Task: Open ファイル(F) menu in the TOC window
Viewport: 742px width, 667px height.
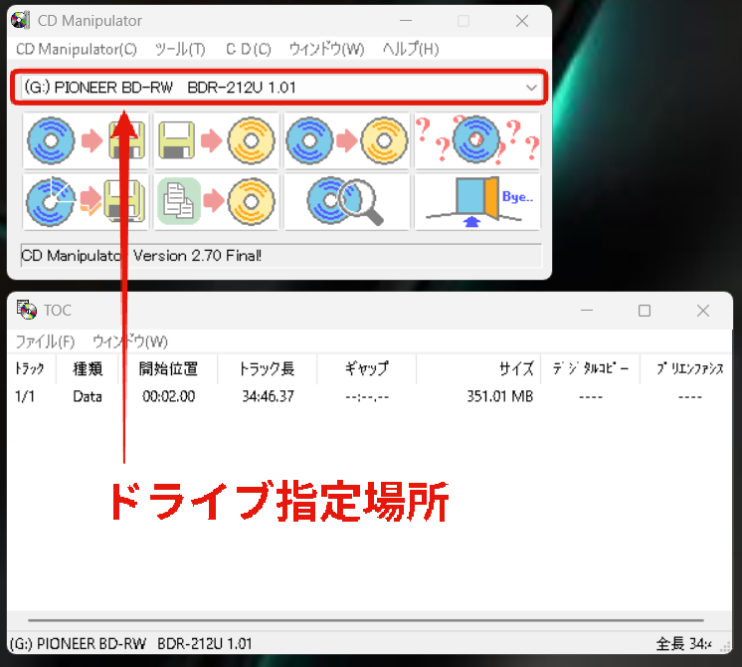Action: (x=45, y=341)
